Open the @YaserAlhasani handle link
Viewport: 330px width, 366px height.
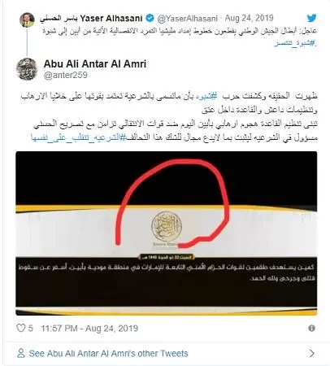188,19
